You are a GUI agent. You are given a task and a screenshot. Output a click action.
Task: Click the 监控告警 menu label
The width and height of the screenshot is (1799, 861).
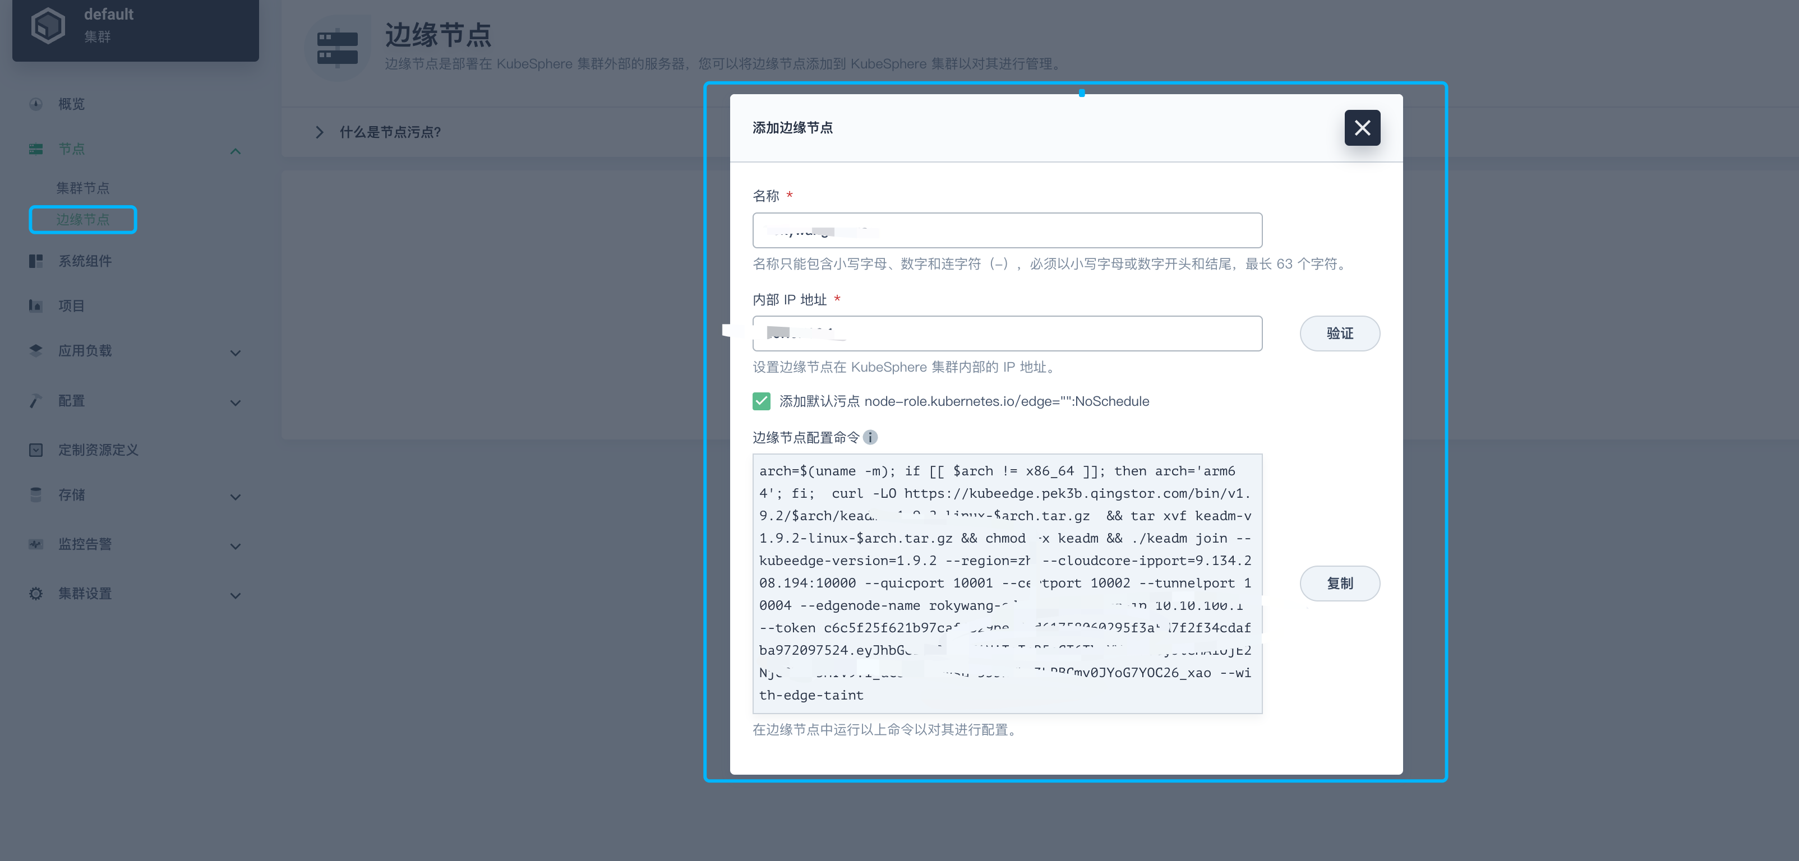pyautogui.click(x=85, y=545)
